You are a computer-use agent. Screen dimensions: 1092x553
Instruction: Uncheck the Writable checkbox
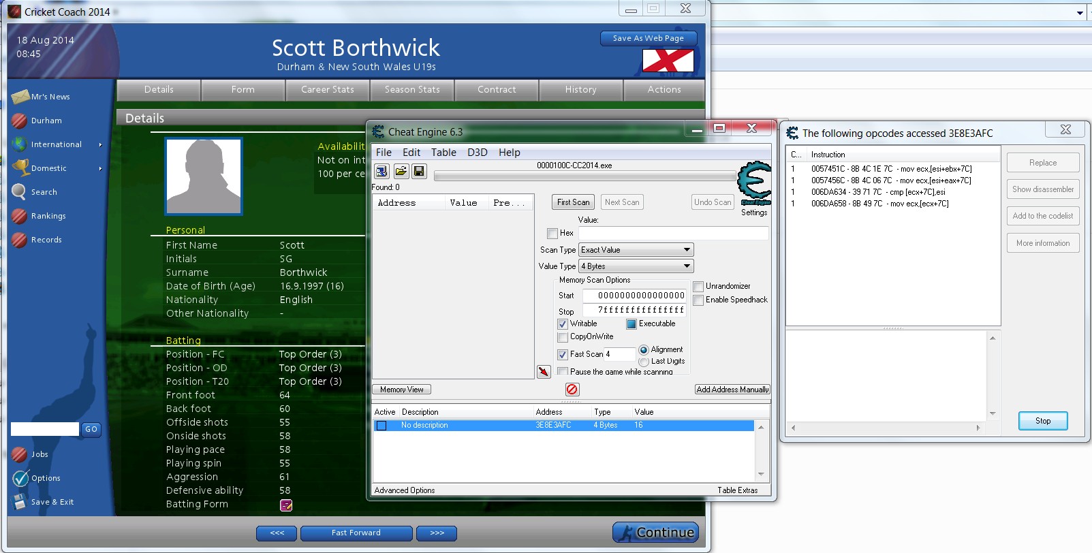click(563, 324)
